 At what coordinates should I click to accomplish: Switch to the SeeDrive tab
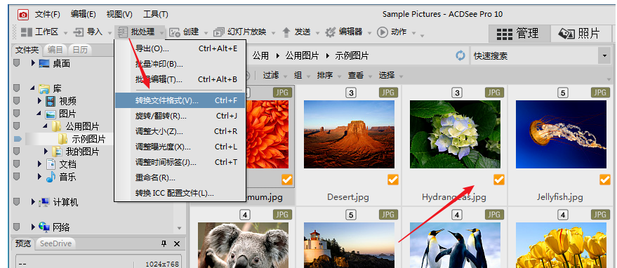coord(56,243)
